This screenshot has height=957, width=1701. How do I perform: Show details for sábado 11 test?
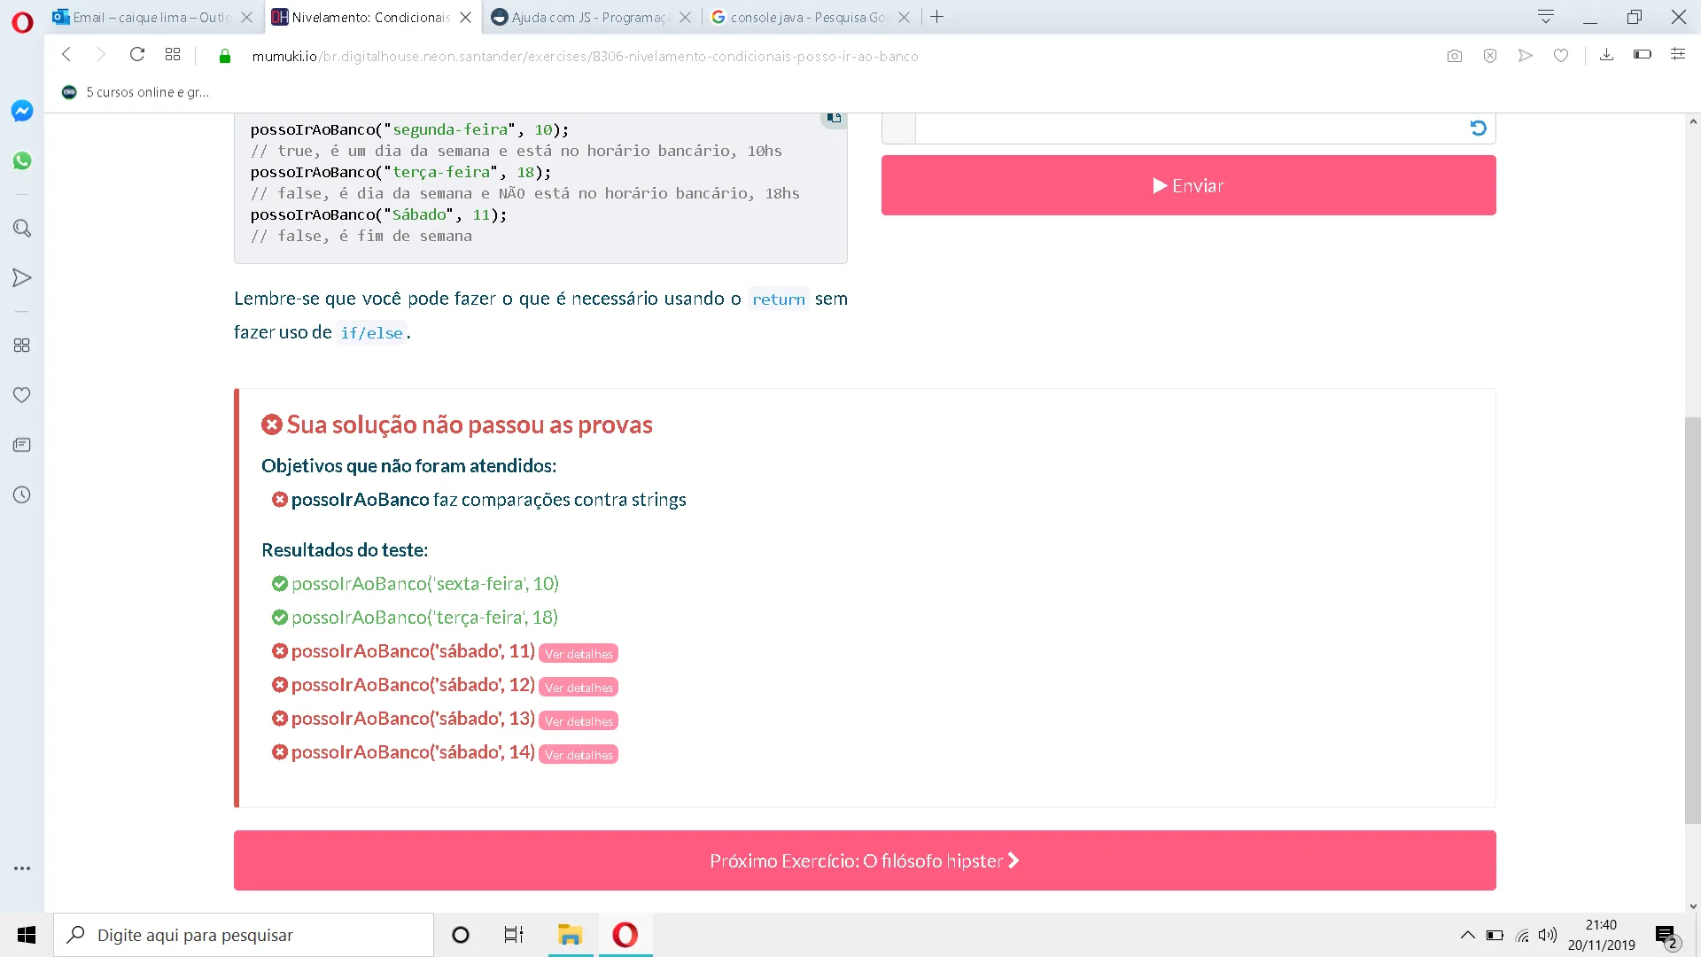click(579, 654)
